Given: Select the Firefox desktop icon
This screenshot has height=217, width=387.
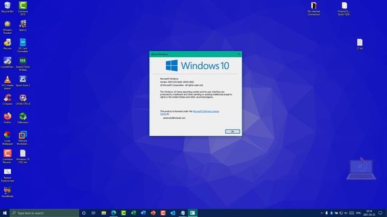Looking at the screenshot, I should pos(7,118).
